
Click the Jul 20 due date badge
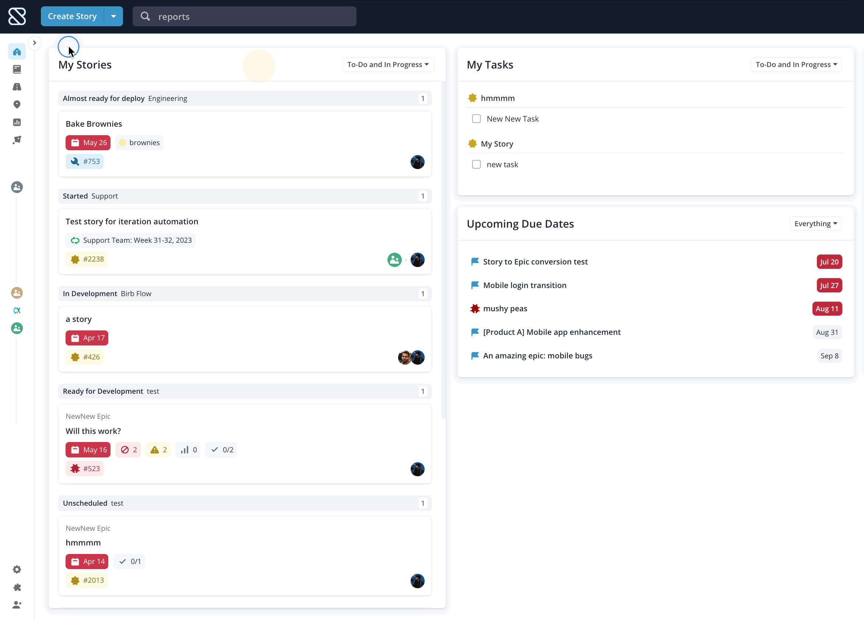tap(829, 262)
